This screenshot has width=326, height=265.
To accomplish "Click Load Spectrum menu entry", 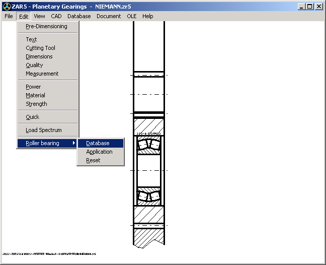I will pos(43,130).
